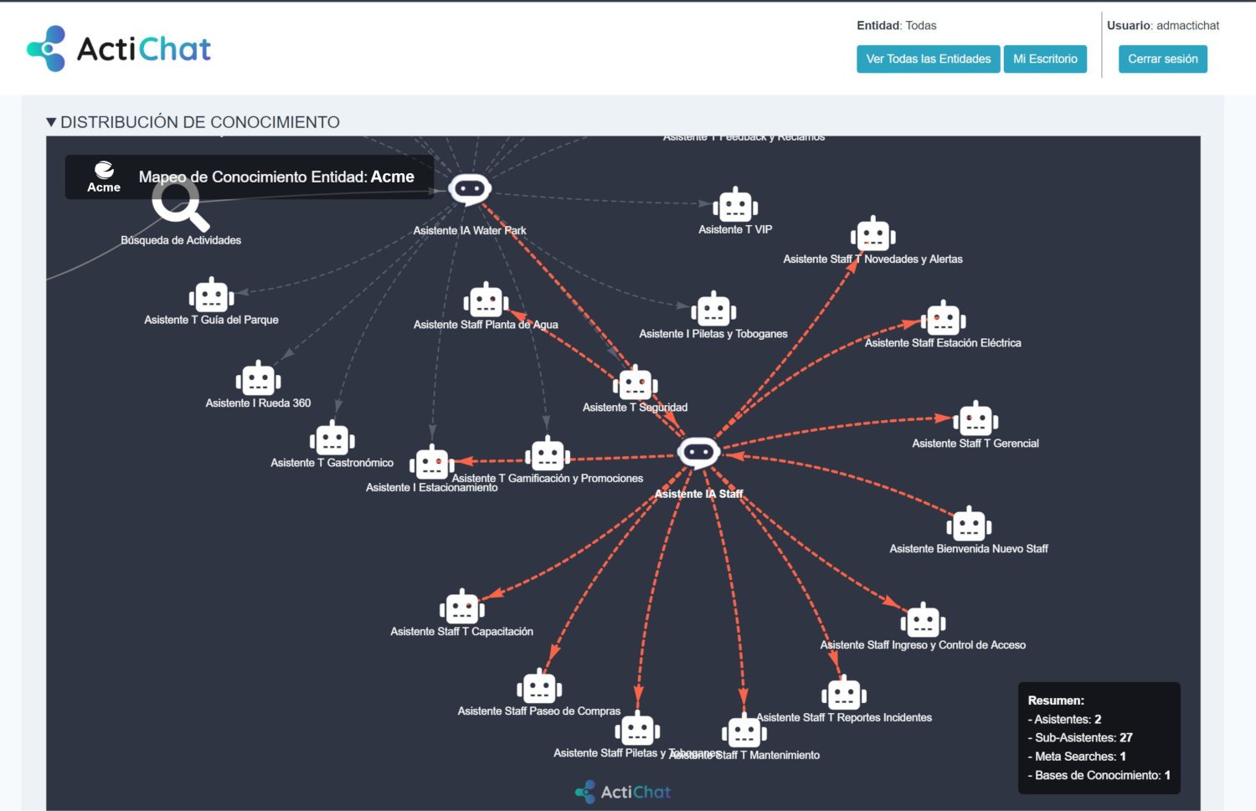The height and width of the screenshot is (811, 1256).
Task: Click the Cerrar sesión button
Action: coord(1162,59)
